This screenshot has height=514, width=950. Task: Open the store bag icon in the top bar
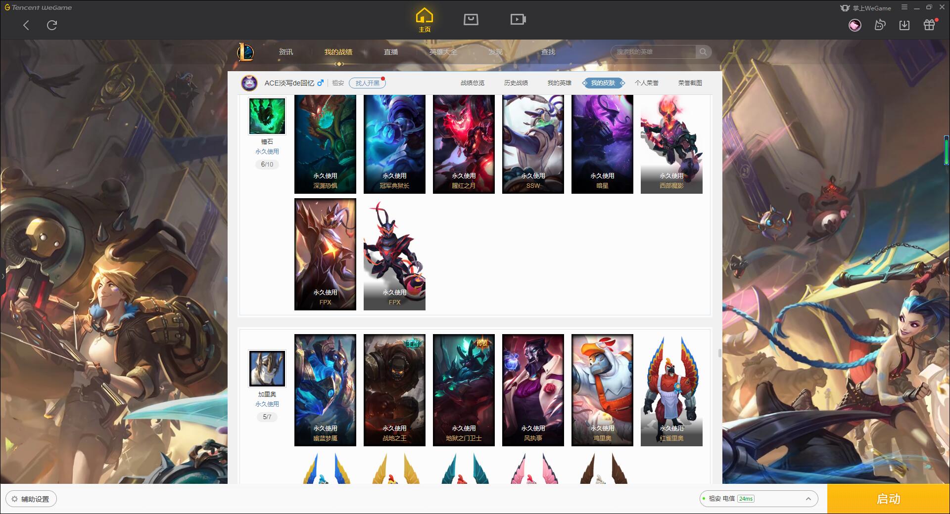pyautogui.click(x=471, y=19)
